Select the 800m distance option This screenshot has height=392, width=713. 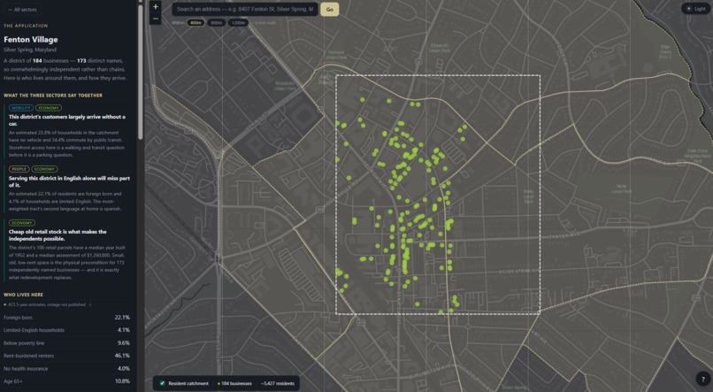click(217, 22)
